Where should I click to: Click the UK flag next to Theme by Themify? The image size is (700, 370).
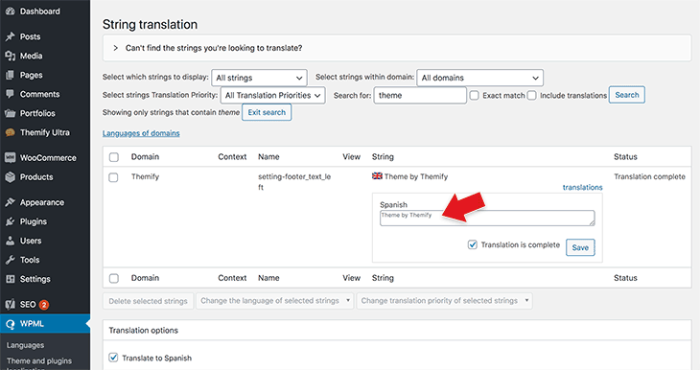coord(377,175)
